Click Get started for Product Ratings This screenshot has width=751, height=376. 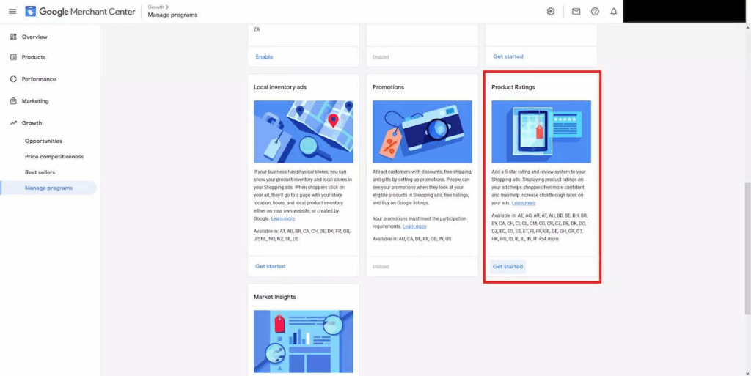pyautogui.click(x=508, y=267)
